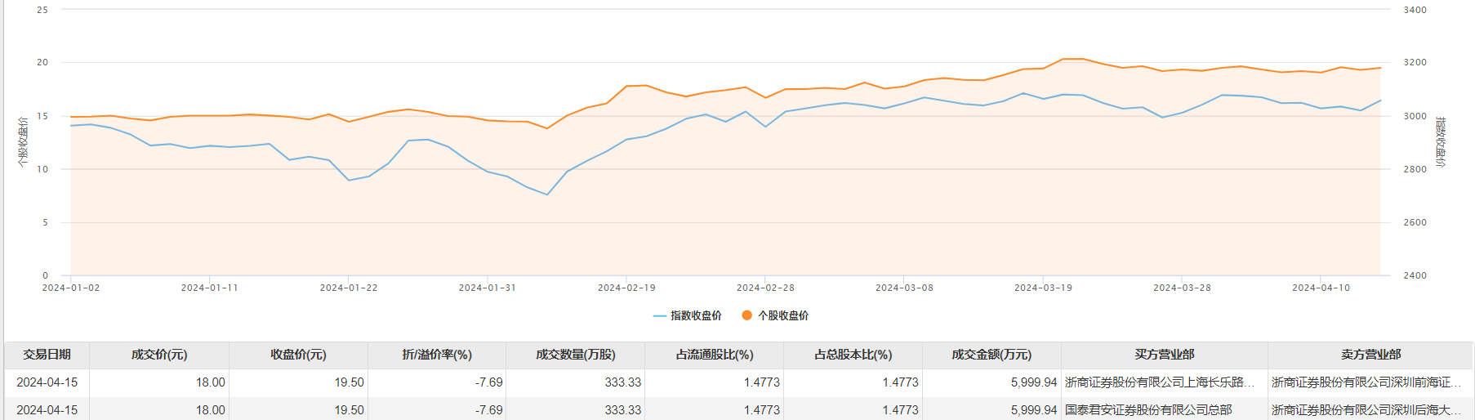Click the 2024-01-31 x-axis date label
Screen dimensions: 1475x420
pyautogui.click(x=488, y=288)
